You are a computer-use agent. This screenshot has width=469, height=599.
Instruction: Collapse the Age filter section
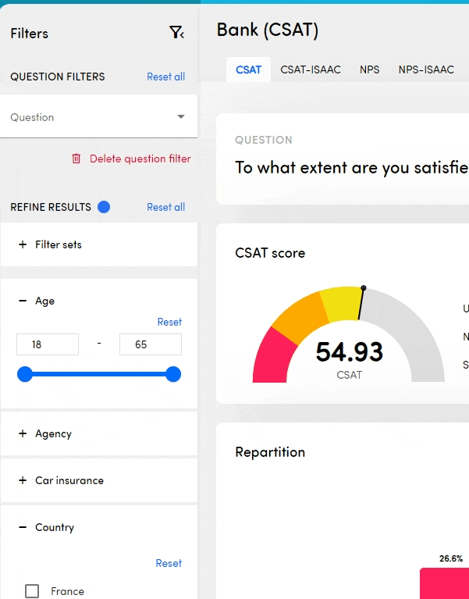click(x=23, y=301)
